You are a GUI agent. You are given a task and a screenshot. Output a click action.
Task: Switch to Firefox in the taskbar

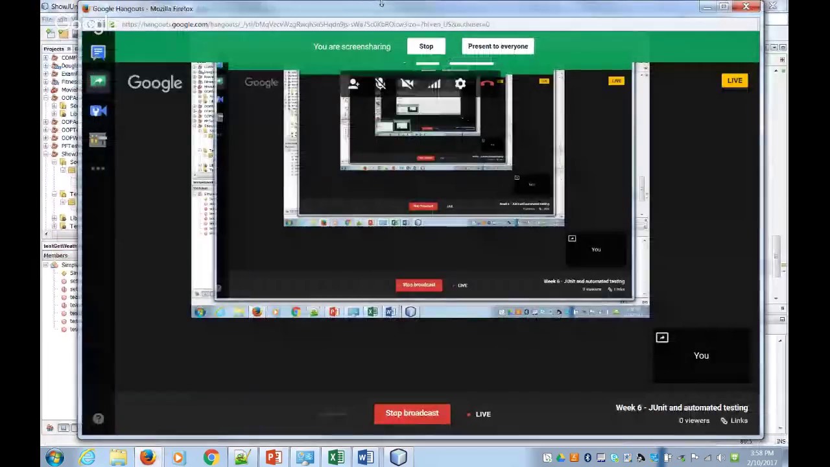tap(148, 457)
